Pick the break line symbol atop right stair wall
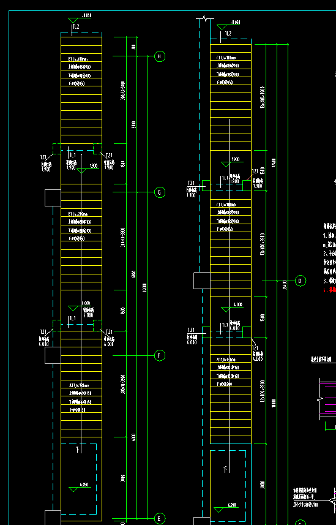This screenshot has height=525, width=336. click(205, 19)
